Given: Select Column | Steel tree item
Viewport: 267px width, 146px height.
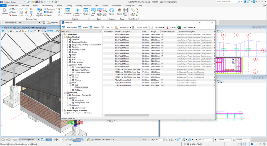Looking at the screenshot, I should point(80,108).
